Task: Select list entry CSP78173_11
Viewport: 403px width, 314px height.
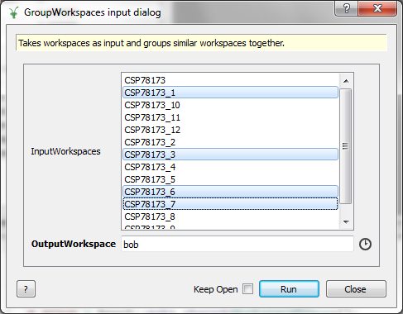Action: 231,117
